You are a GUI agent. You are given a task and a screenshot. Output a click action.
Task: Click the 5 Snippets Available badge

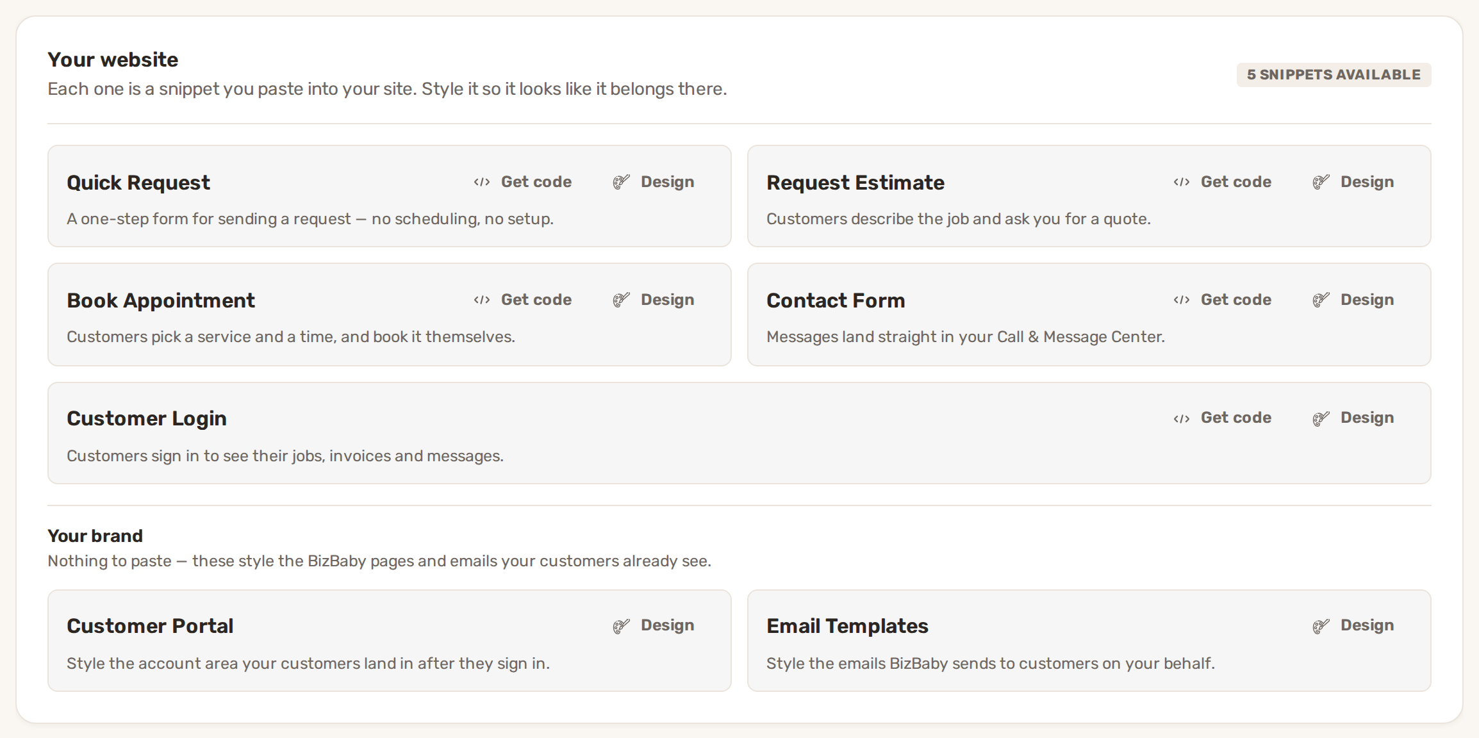(x=1334, y=75)
